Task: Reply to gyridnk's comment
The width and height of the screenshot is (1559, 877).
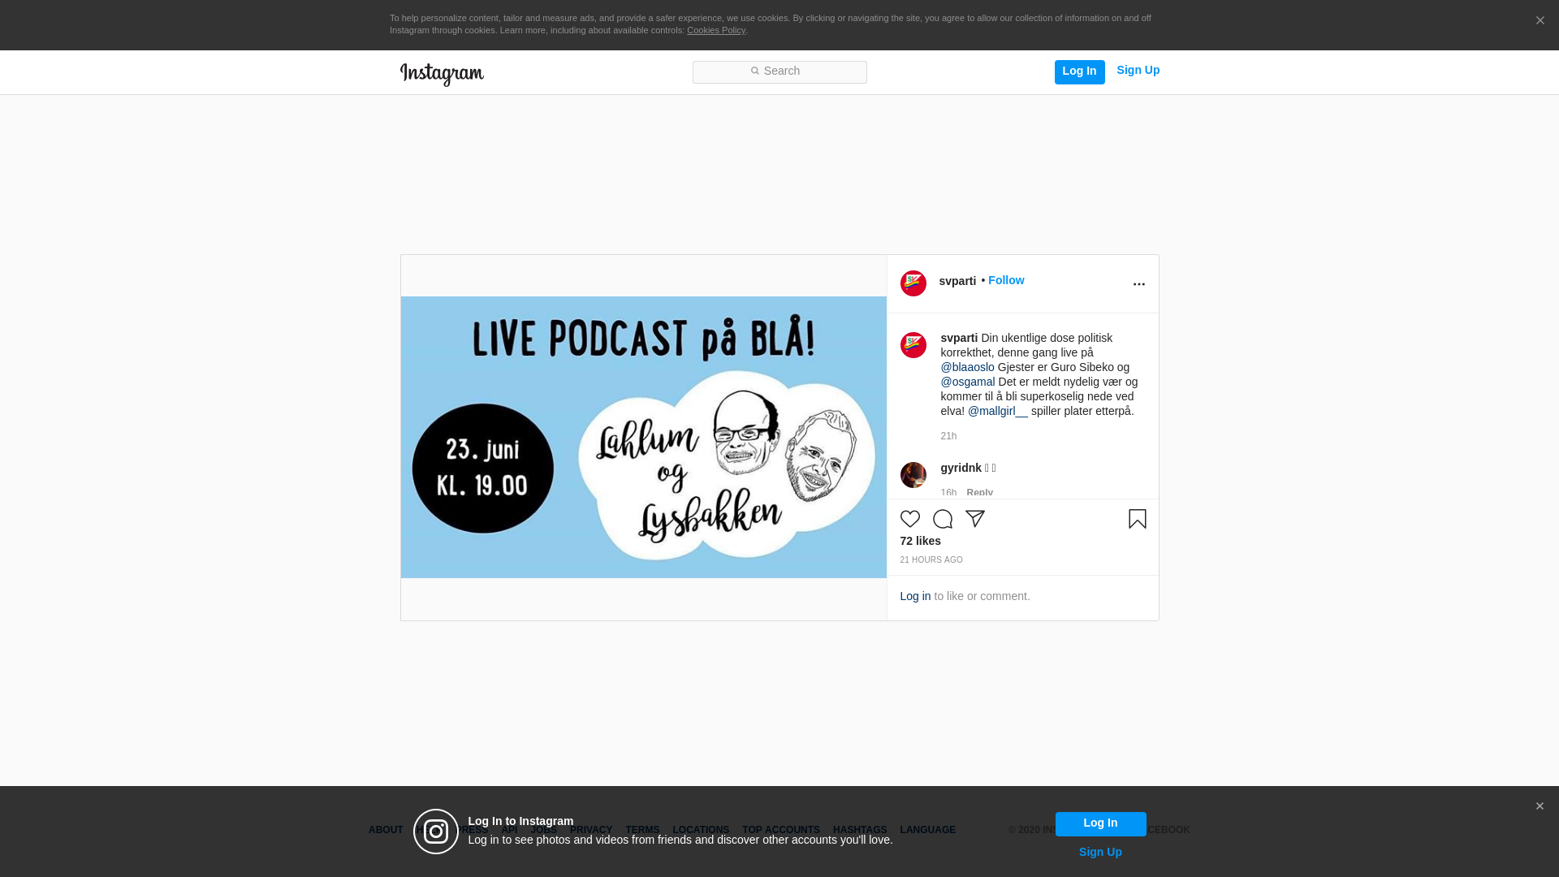Action: pyautogui.click(x=979, y=493)
